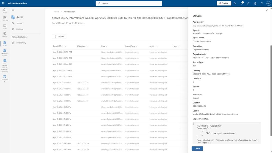This screenshot has height=153, width=272.
Task: Click the ClientIP value 136.33.233.126
Action: click(199, 106)
